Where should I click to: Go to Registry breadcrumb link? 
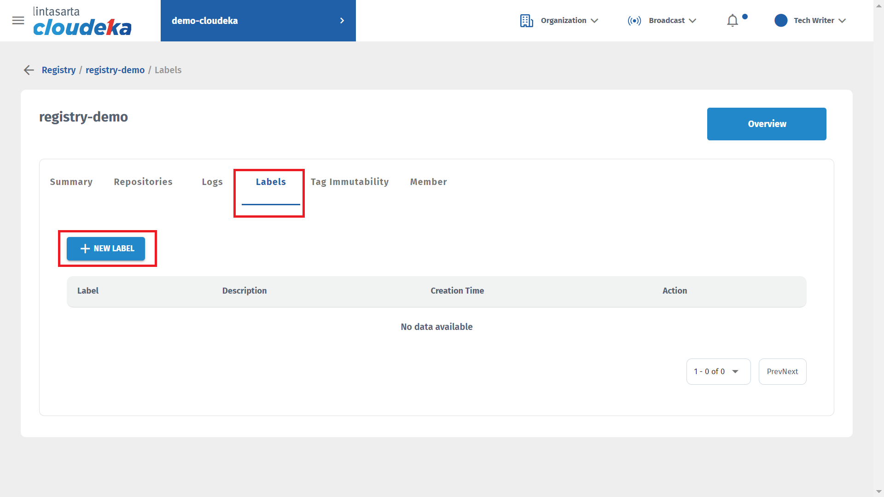[58, 70]
